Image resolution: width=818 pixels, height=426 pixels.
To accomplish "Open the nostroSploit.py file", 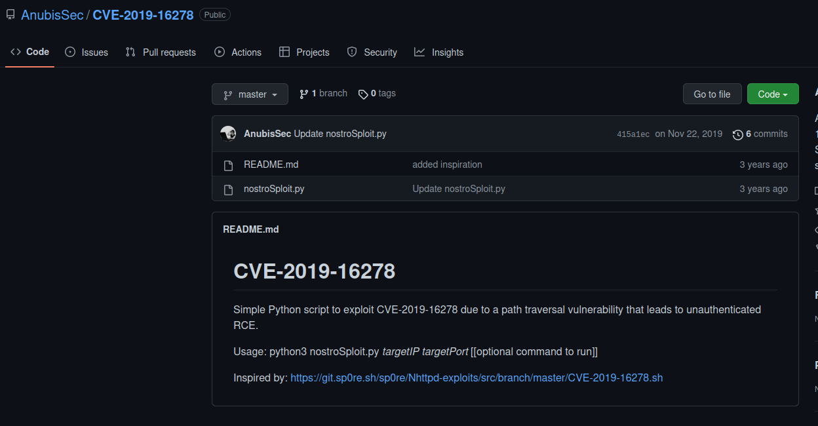I will pos(274,189).
